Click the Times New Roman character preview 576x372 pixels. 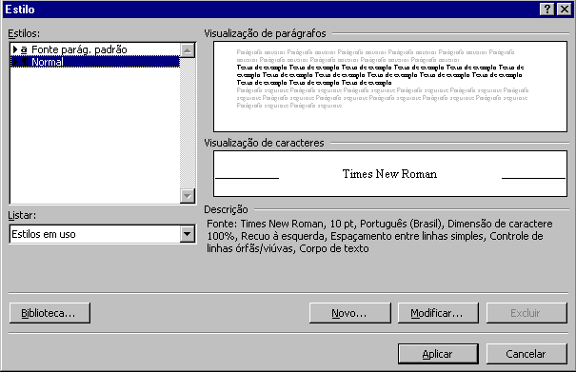point(390,174)
